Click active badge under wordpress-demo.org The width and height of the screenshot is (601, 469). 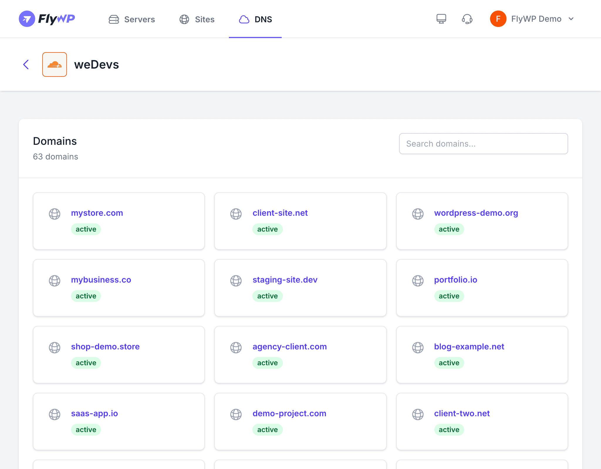coord(449,229)
